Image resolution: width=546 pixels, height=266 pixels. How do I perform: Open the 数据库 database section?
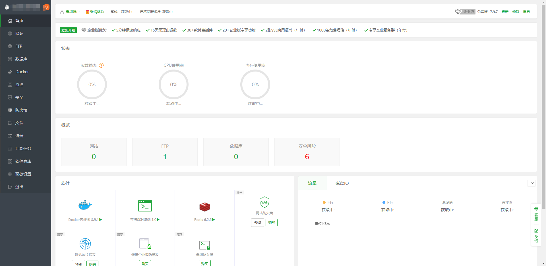(x=21, y=59)
